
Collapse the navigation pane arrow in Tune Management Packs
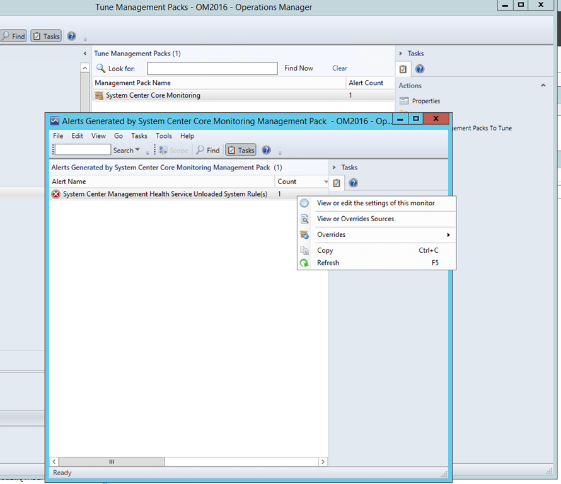tap(85, 54)
